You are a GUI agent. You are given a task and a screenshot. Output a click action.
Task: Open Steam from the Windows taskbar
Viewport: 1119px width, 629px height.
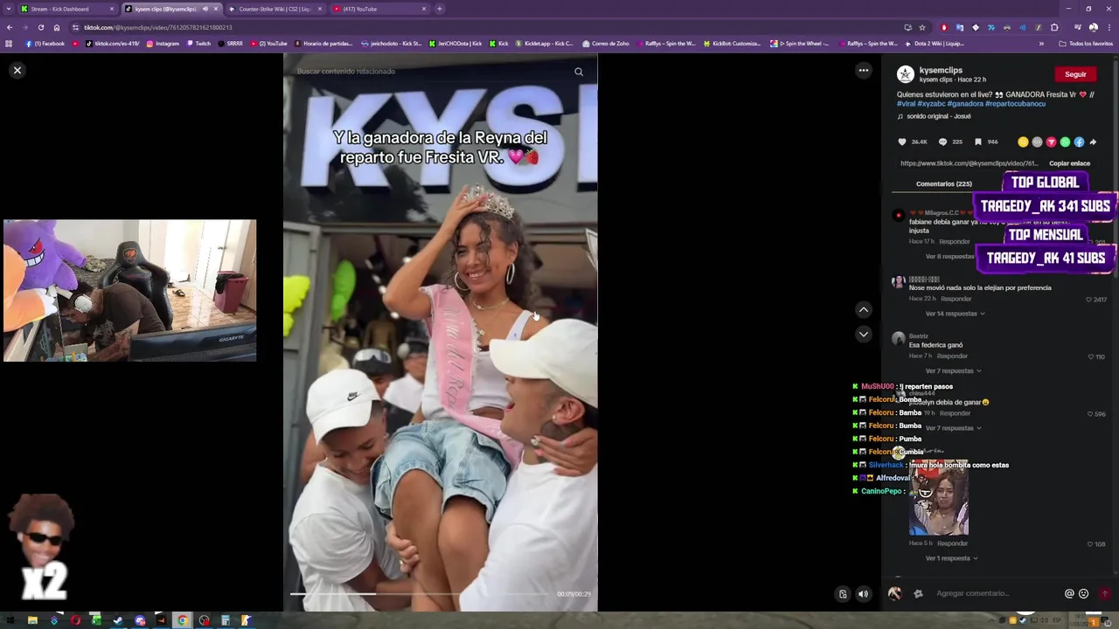pos(118,620)
